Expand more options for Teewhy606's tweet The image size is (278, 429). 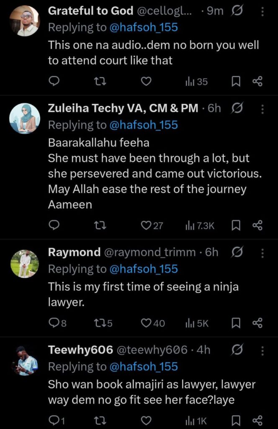click(x=263, y=350)
